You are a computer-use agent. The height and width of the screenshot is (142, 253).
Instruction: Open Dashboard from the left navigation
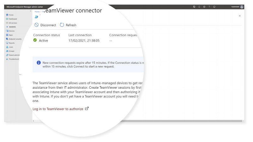[x=11, y=19]
